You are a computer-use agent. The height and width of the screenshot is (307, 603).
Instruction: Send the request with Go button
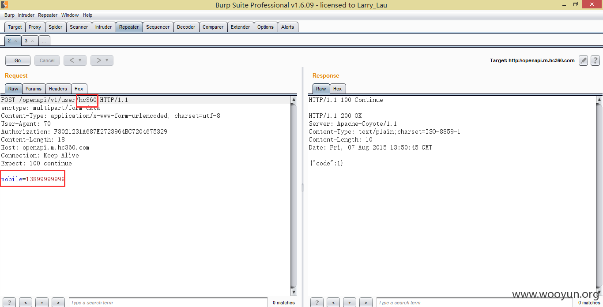(18, 60)
